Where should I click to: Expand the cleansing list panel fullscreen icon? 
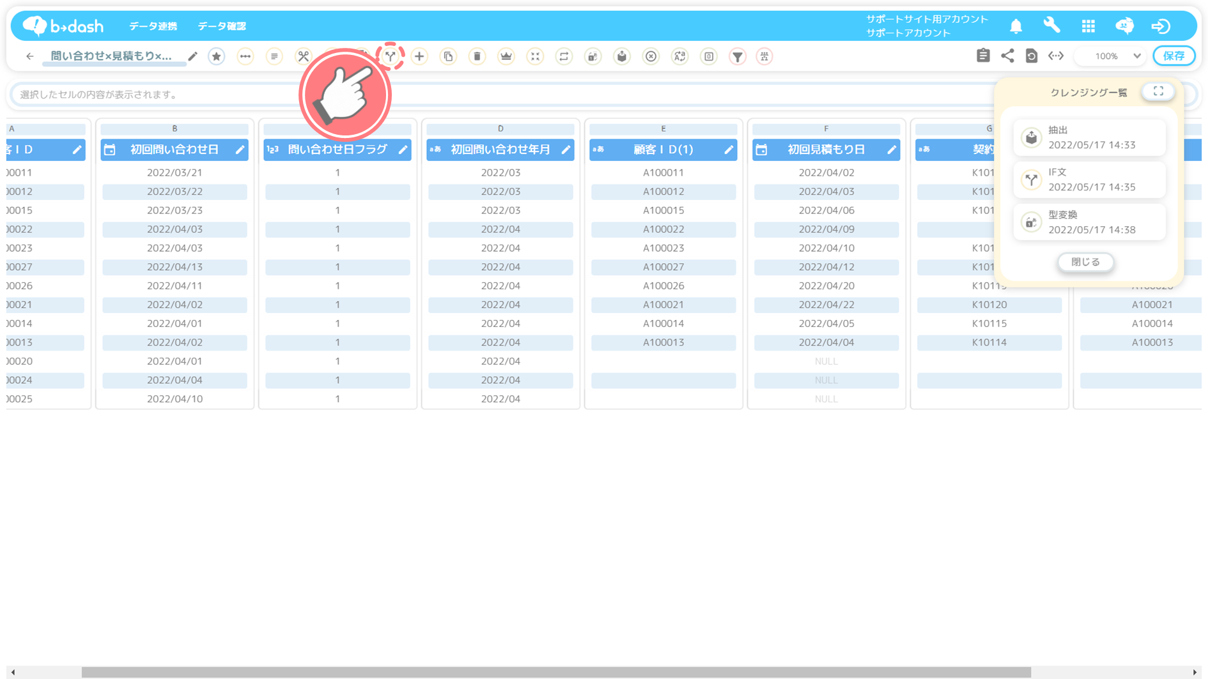pos(1158,91)
